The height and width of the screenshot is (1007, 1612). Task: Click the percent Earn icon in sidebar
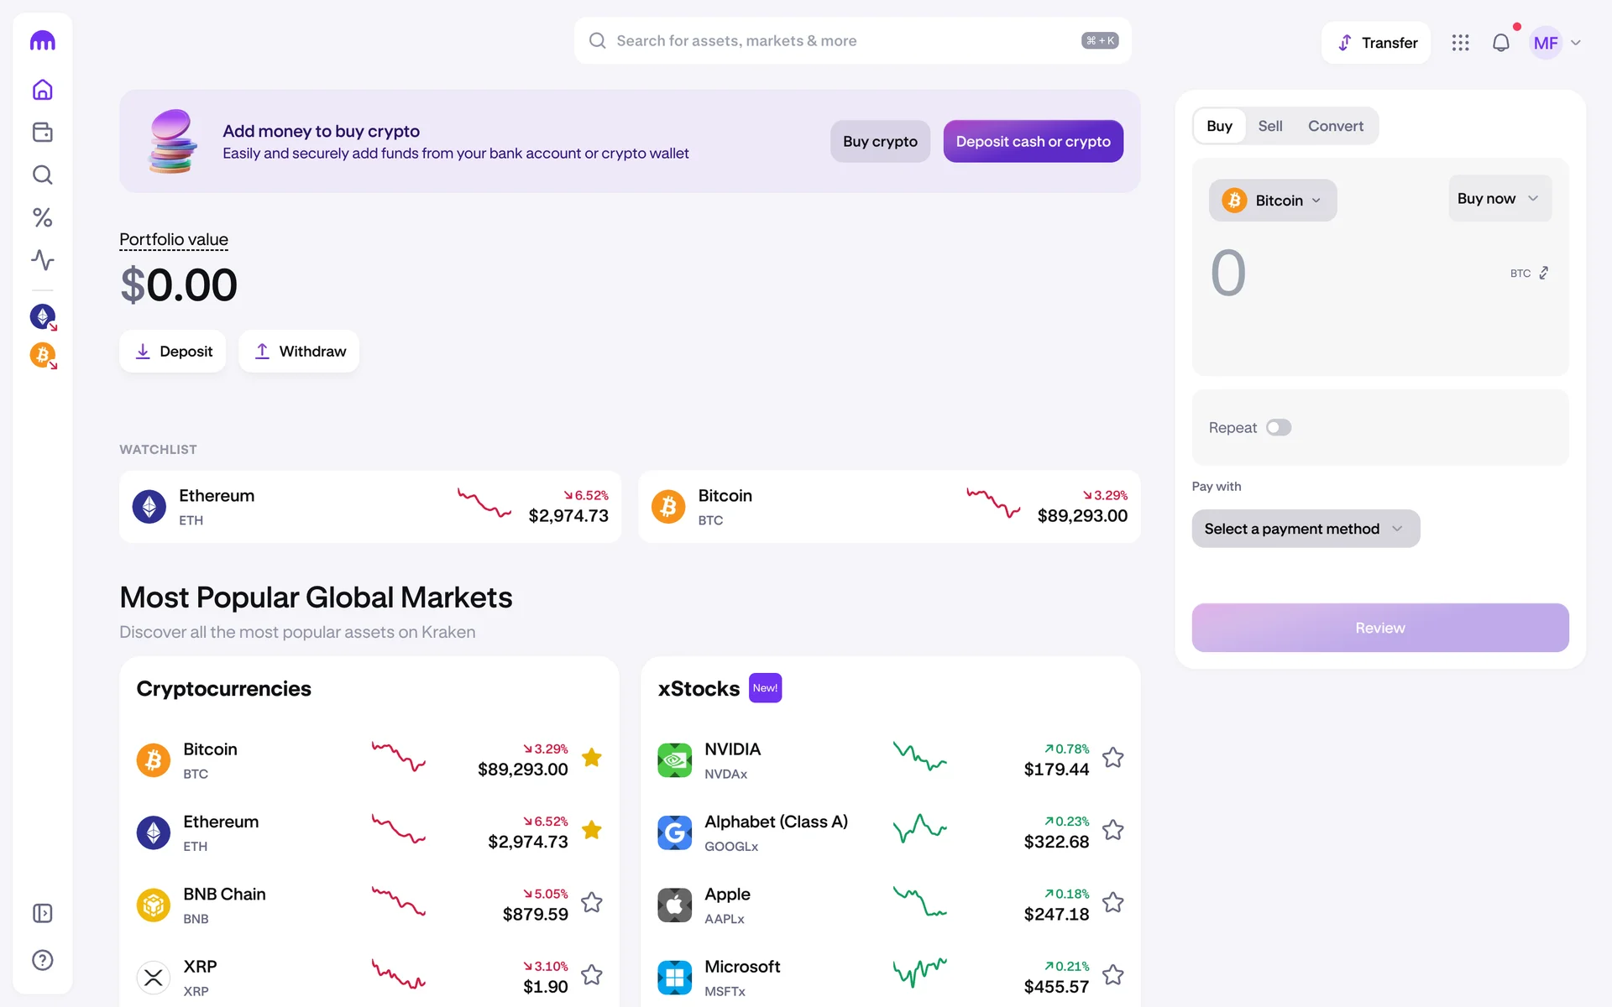[x=42, y=218]
